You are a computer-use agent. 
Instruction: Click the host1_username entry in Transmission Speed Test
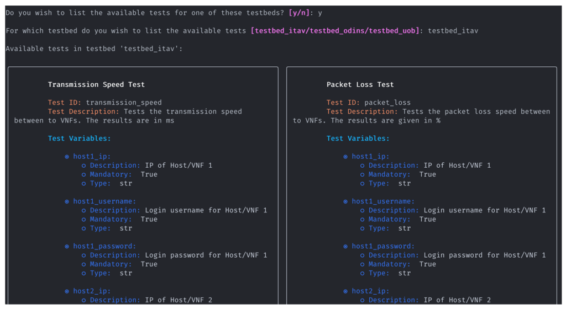(x=104, y=201)
